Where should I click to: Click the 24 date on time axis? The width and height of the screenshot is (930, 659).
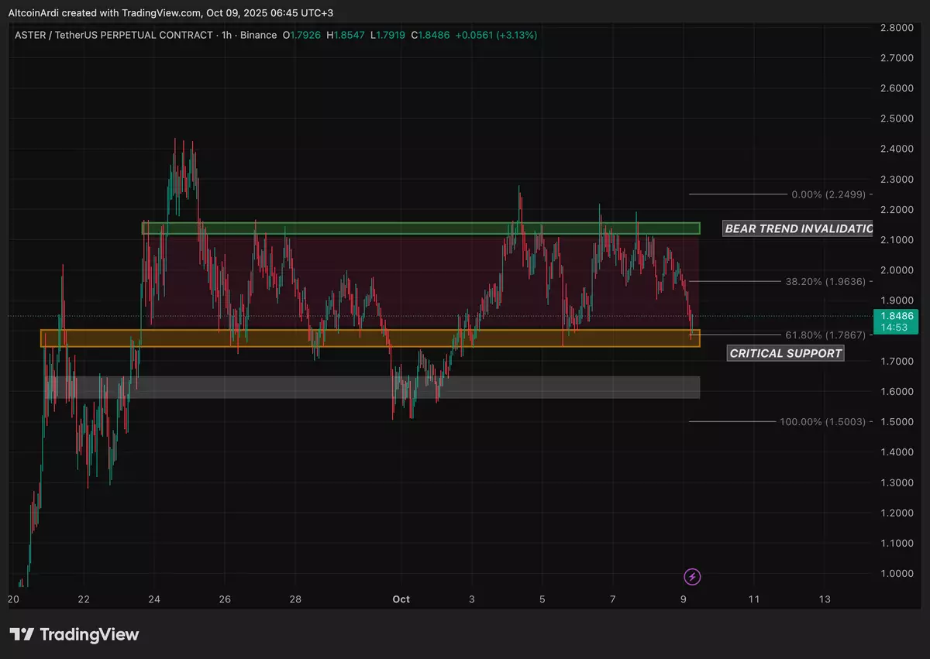[154, 599]
